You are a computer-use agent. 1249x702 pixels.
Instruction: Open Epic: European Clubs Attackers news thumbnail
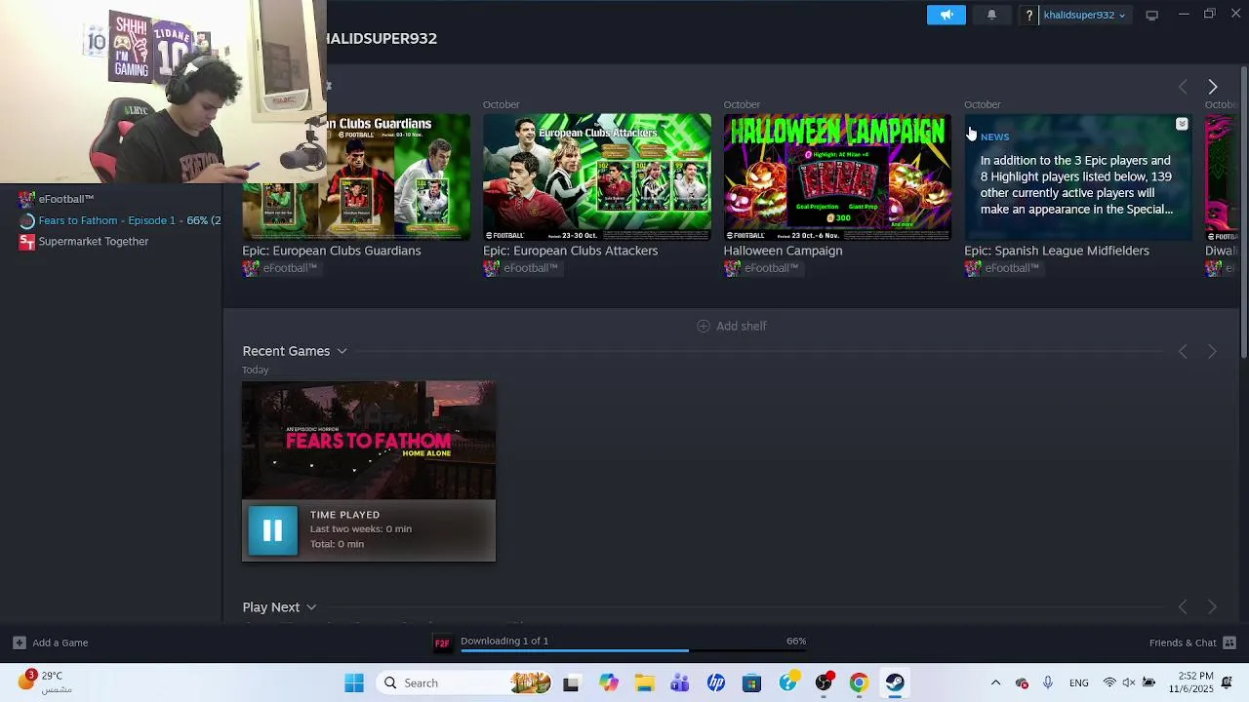(x=597, y=177)
